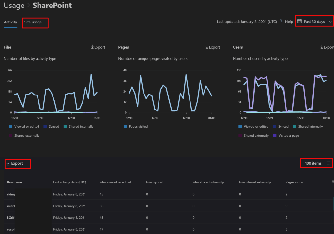Go back to Usage in the breadcrumb
Image resolution: width=334 pixels, height=234 pixels.
[x=14, y=6]
